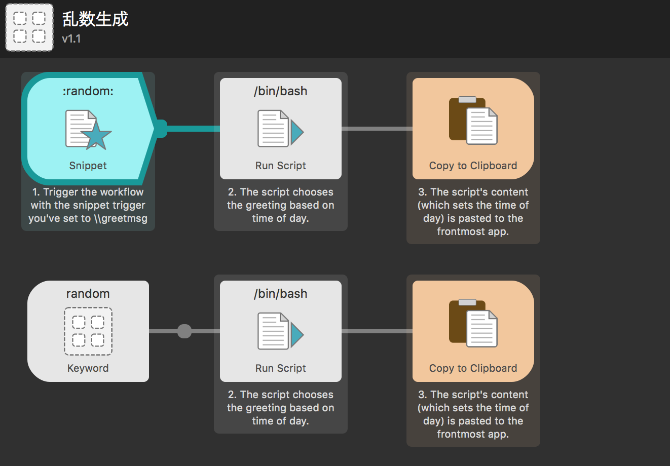This screenshot has height=466, width=670.
Task: Click the bottom /bin/bash node title
Action: (280, 294)
